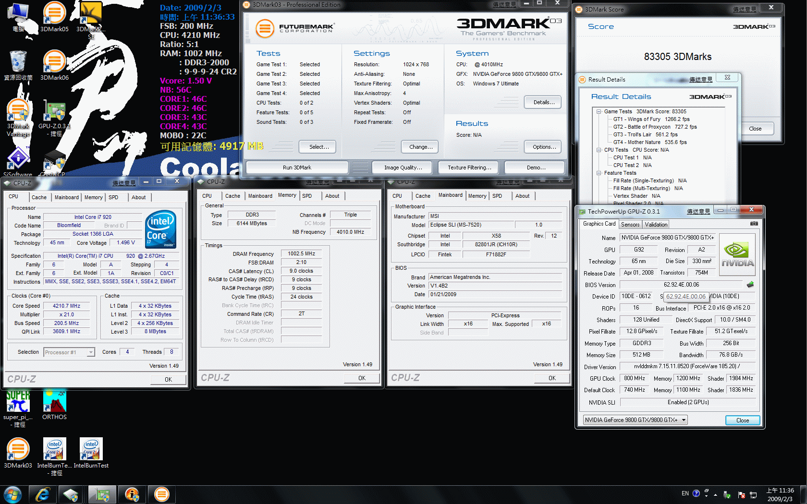This screenshot has height=504, width=807.
Task: Click Change... button under Settings in 3DMark03
Action: (x=421, y=147)
